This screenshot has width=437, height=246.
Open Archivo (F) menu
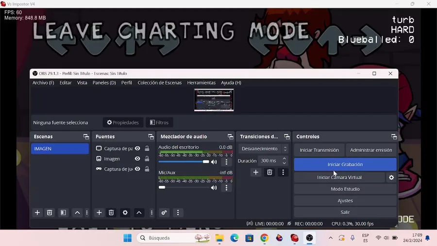[x=43, y=83]
